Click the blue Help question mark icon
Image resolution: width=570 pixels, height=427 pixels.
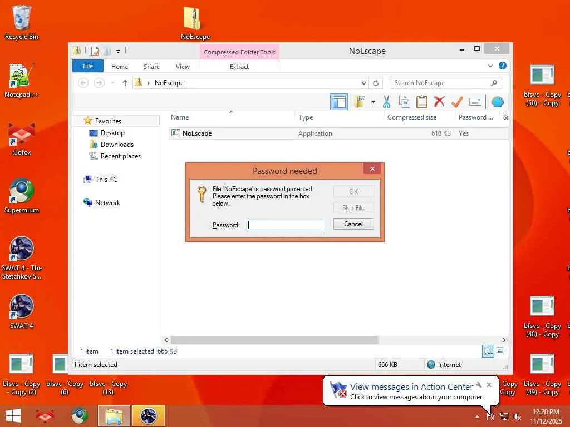coord(503,66)
